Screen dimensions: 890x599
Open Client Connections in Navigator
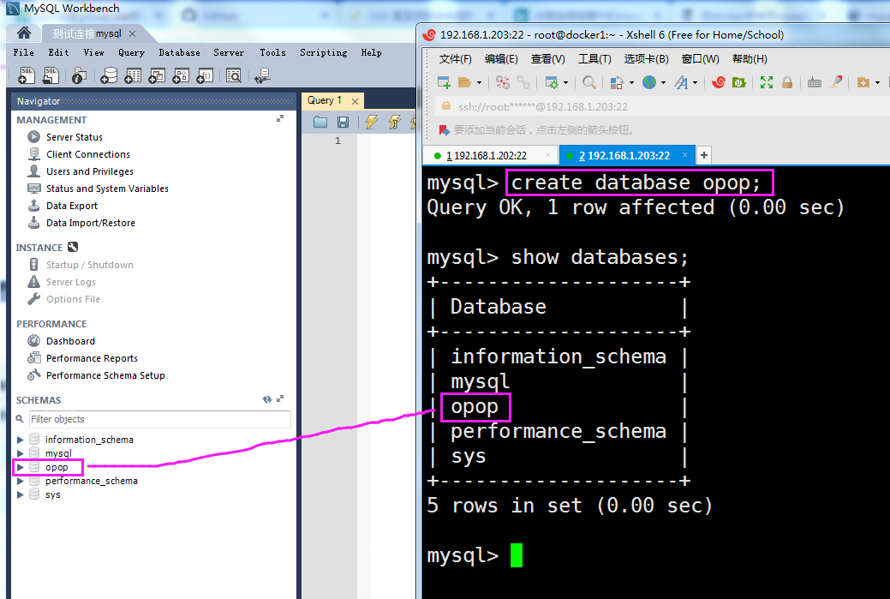[88, 154]
